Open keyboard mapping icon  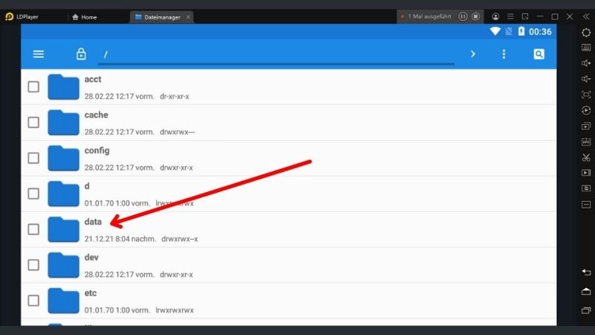(586, 48)
